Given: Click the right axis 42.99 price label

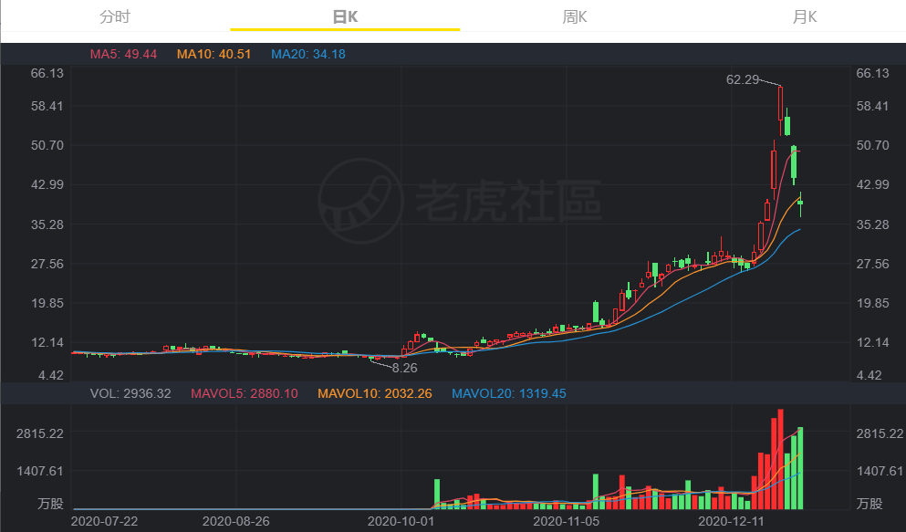Looking at the screenshot, I should click(872, 185).
